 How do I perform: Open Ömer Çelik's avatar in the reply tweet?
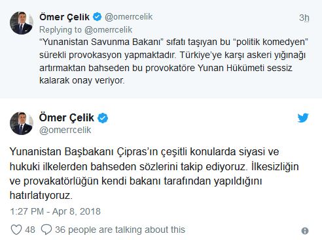pos(22,23)
